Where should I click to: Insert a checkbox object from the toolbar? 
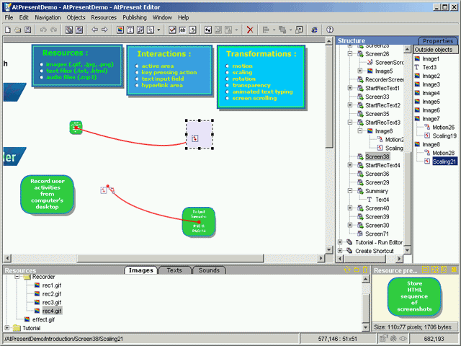[172, 30]
